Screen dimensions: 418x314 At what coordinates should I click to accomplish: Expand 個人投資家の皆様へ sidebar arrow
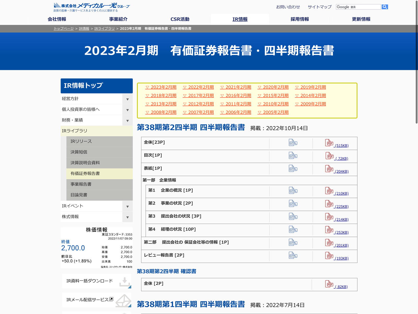tap(127, 110)
